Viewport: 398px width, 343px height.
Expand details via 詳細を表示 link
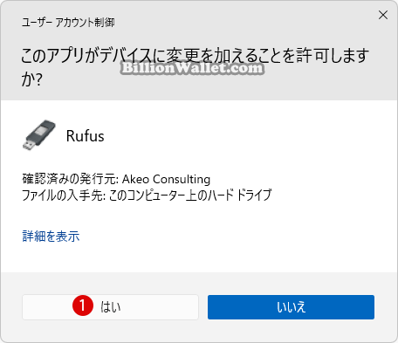point(51,236)
